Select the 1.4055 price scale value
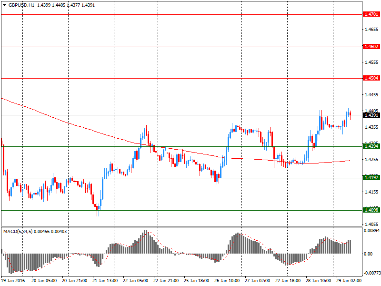Image resolution: width=381 pixels, height=286 pixels. [371, 225]
